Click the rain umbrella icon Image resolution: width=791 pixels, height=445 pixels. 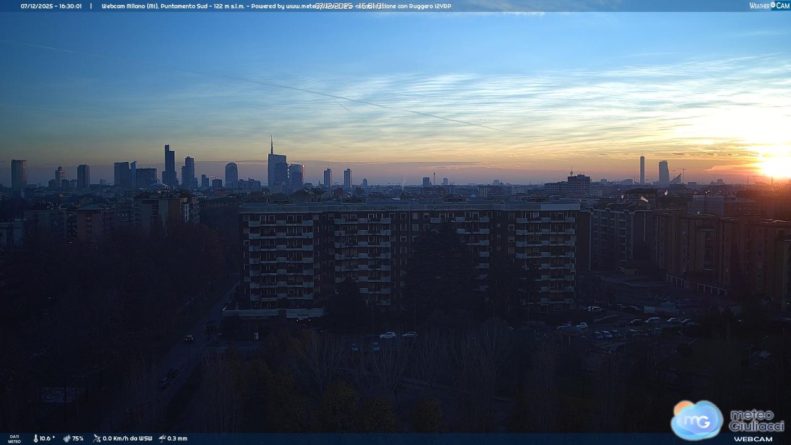[162, 438]
